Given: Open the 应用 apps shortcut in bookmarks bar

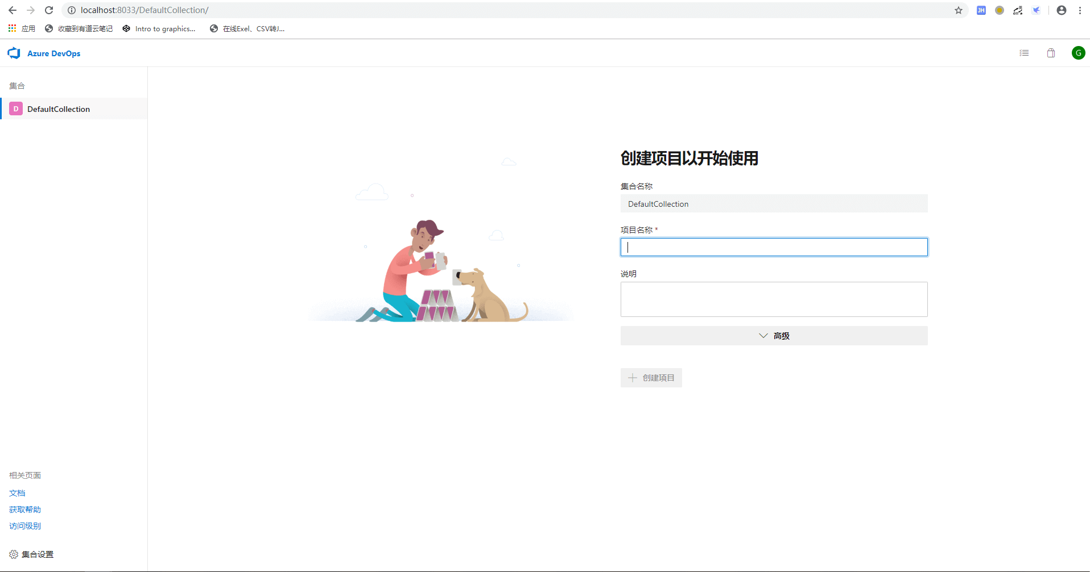Looking at the screenshot, I should 22,28.
